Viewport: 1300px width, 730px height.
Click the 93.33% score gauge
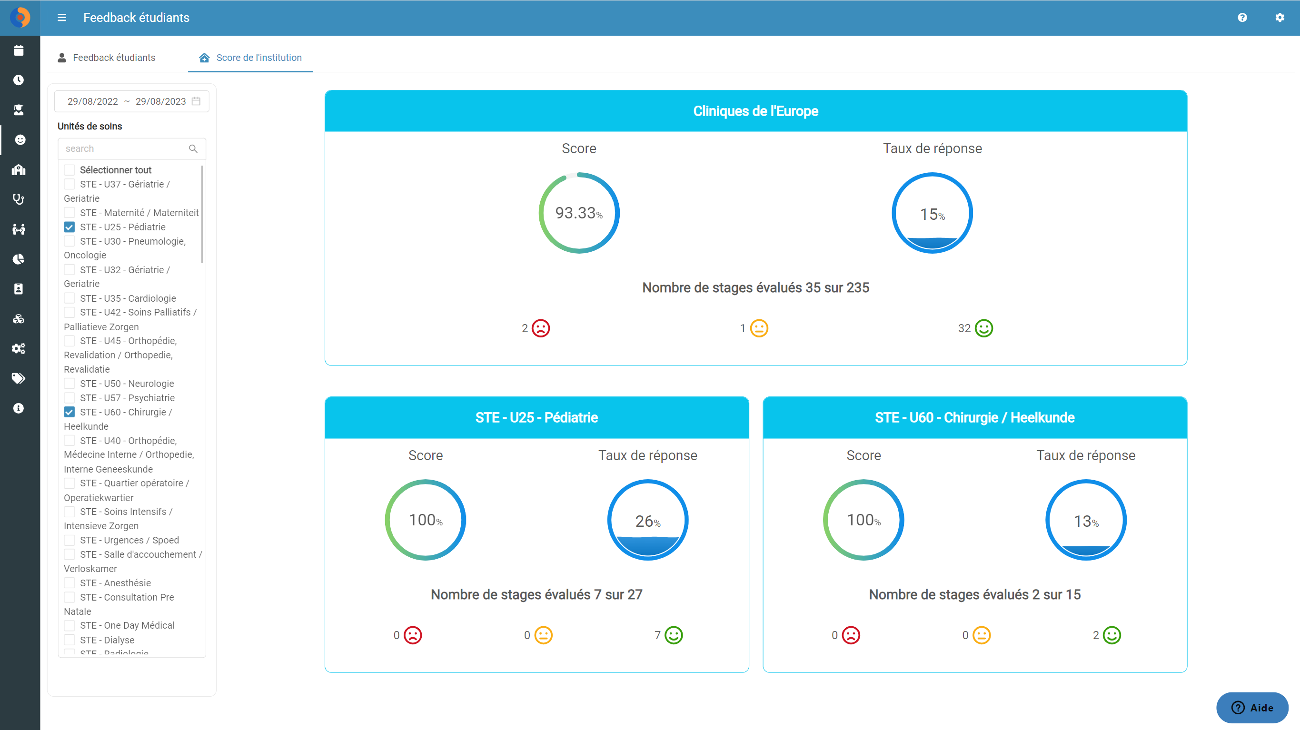[579, 213]
